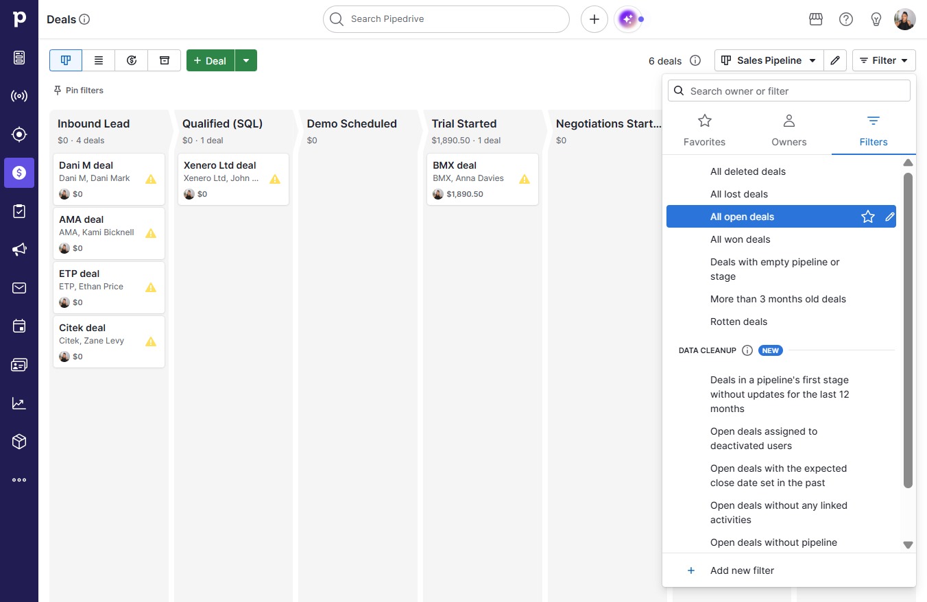Open the ETP deal card
Screen dimensions: 927x602
(109, 287)
